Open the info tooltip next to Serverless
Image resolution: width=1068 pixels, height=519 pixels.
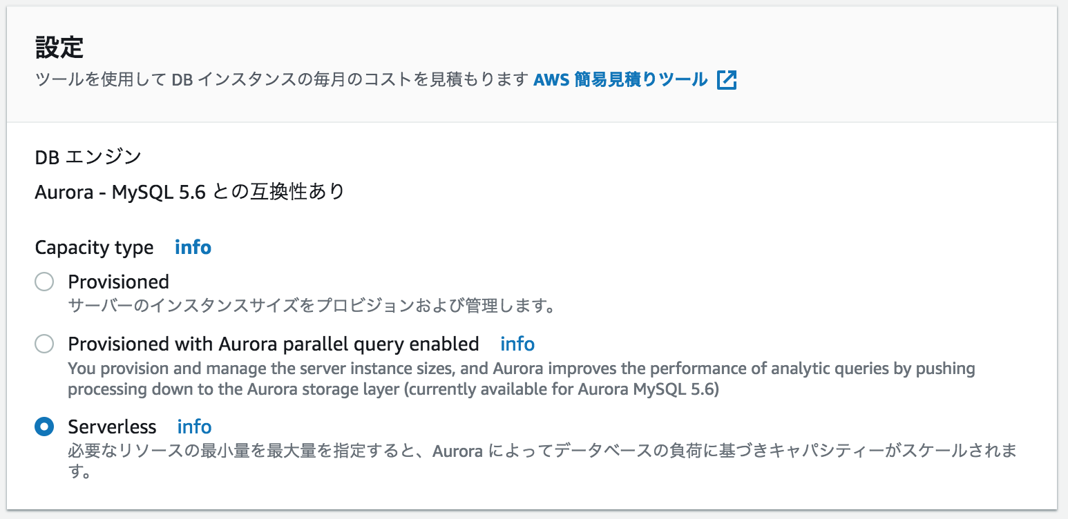click(194, 427)
